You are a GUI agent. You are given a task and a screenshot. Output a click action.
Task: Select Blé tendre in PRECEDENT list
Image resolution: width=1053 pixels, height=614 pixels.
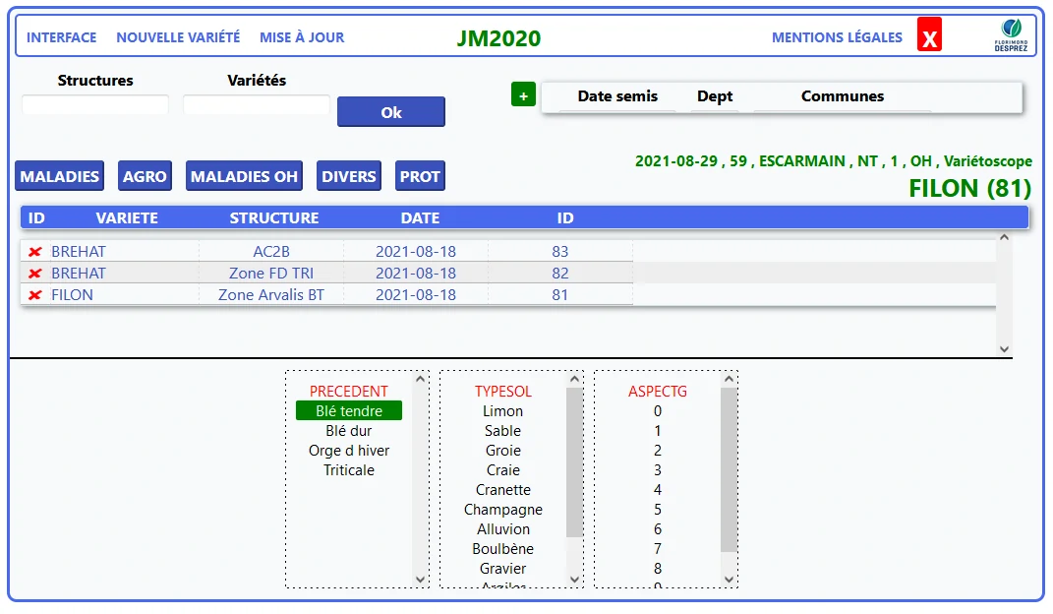click(x=349, y=411)
